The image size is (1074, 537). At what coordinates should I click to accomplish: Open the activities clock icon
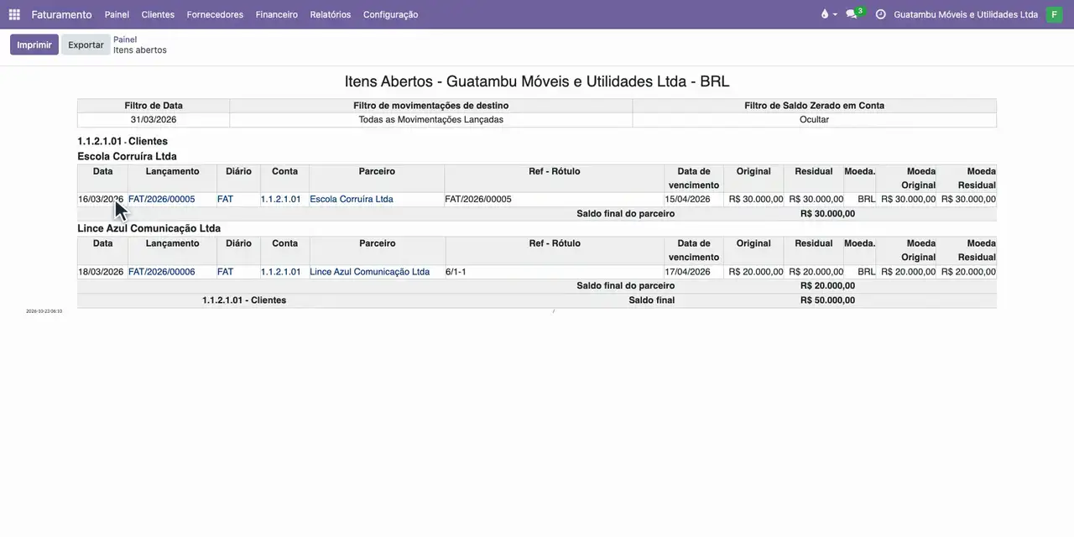coord(880,14)
